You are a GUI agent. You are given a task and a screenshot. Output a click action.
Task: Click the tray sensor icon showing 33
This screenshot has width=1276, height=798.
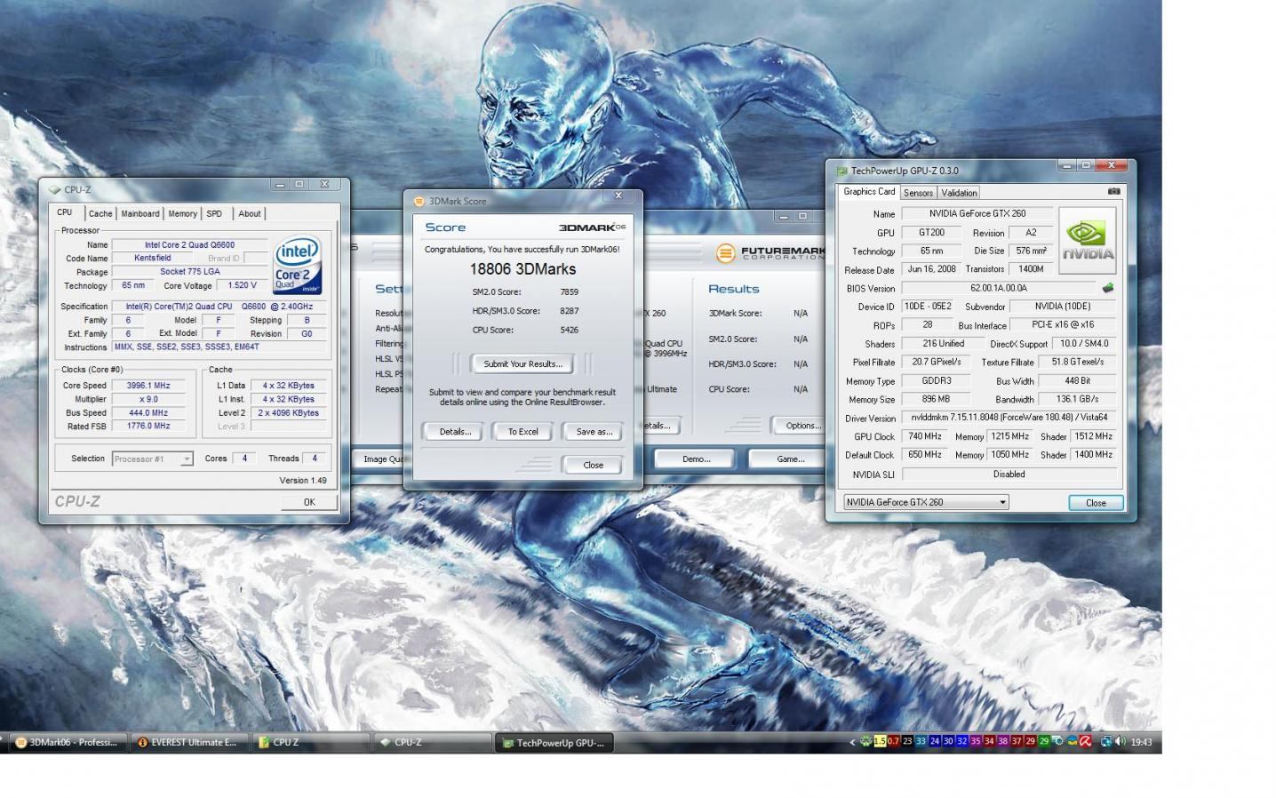[x=921, y=741]
